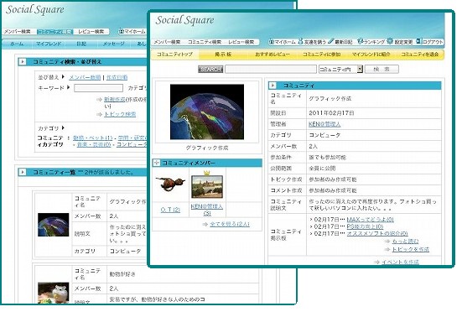
Task: Click the arrow icon beside コミュニティ header
Action: (273, 86)
